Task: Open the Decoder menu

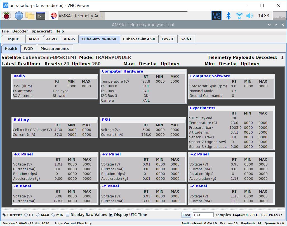Action: tap(20, 31)
